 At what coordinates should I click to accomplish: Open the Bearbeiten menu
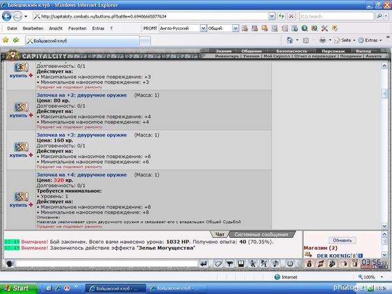point(33,29)
